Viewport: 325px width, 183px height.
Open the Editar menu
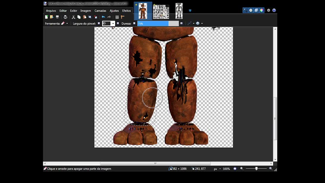point(63,11)
